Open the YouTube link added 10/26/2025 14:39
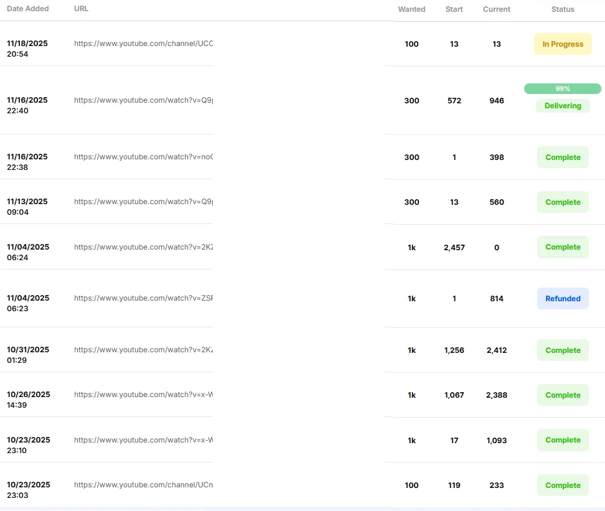This screenshot has height=511, width=605. click(x=143, y=395)
